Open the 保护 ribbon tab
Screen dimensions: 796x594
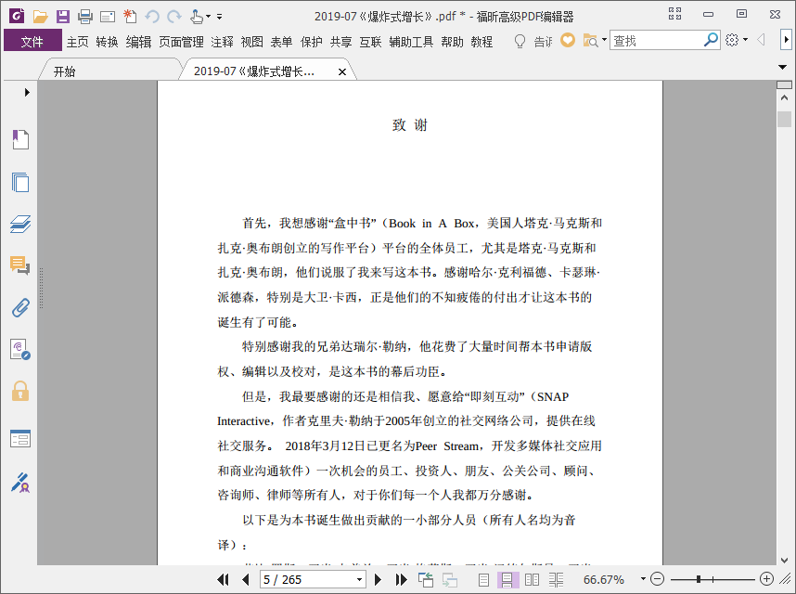311,42
